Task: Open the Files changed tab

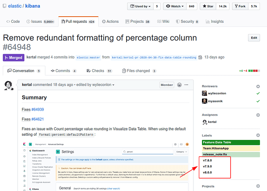Action: point(139,71)
